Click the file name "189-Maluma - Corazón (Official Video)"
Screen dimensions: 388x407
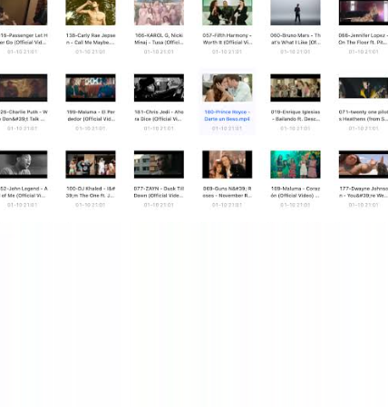[x=296, y=192]
